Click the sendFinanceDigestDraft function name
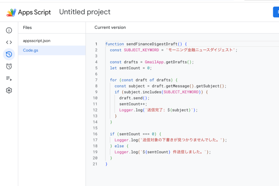Viewport: 279px width, 186px height. pyautogui.click(x=151, y=44)
